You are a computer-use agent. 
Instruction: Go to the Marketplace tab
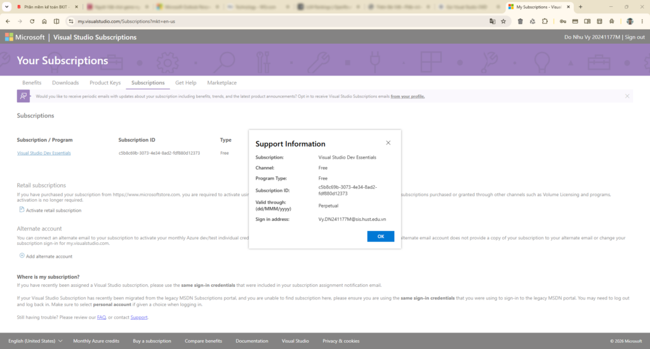pos(222,82)
